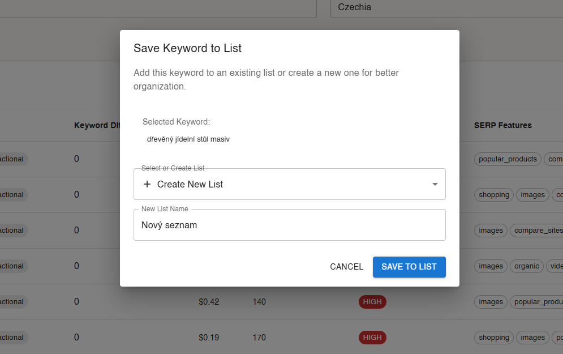Open the Czechia country selector

click(446, 8)
